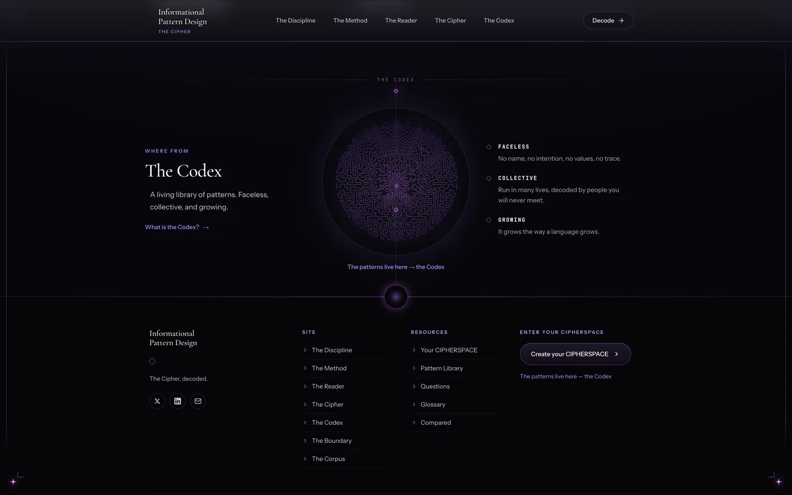Click the 'THE CIPHER' subtitle under header logo

[x=174, y=32]
